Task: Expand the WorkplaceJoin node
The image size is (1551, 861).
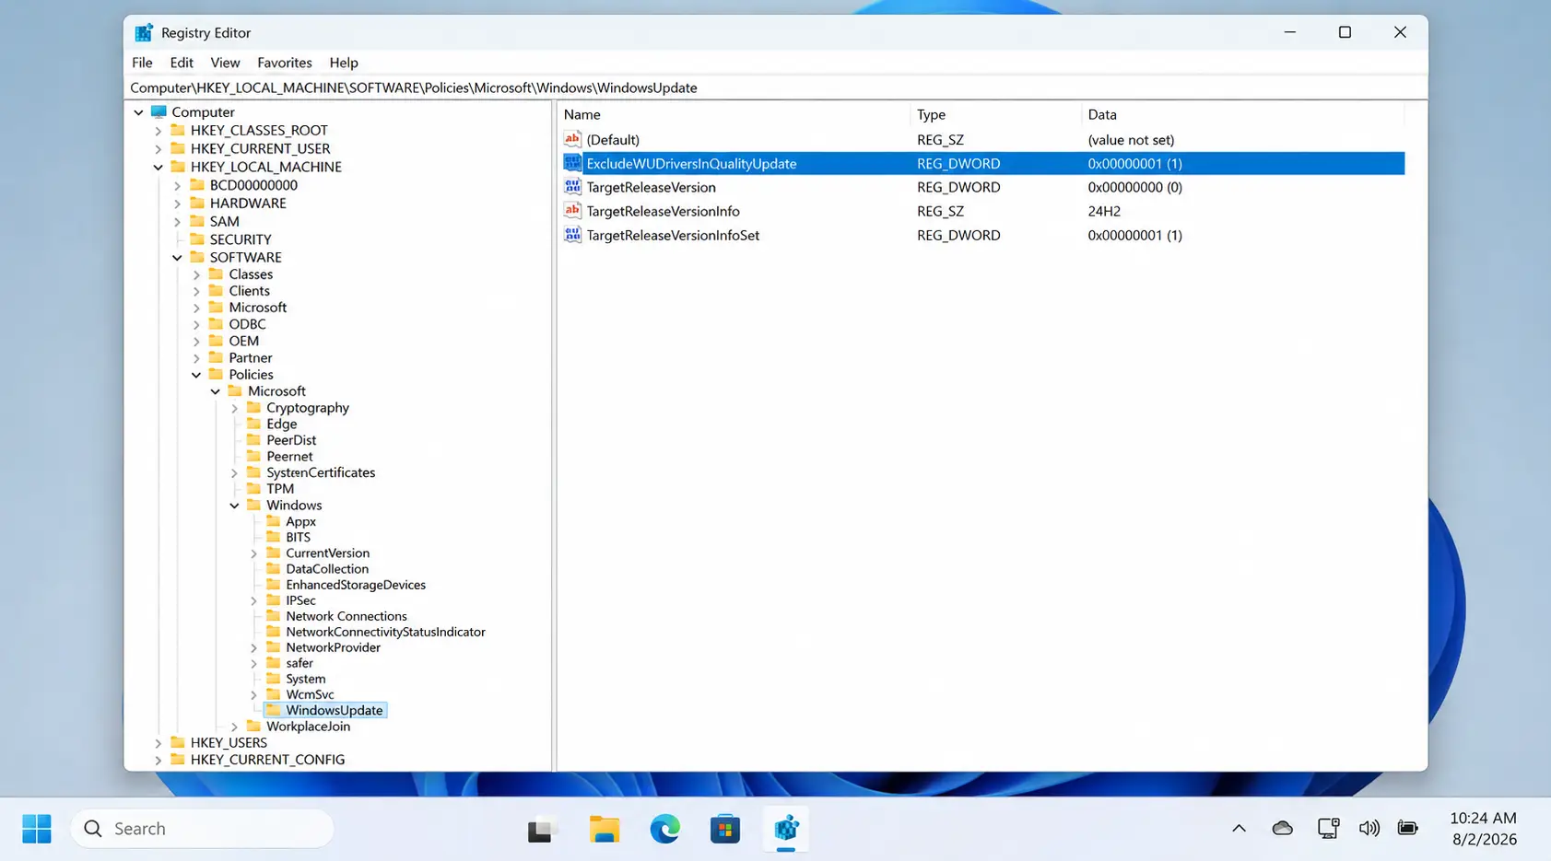Action: pyautogui.click(x=235, y=727)
